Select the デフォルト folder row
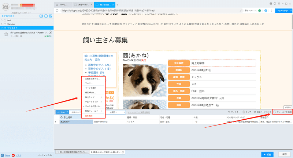This screenshot has width=293, height=158. (27, 28)
